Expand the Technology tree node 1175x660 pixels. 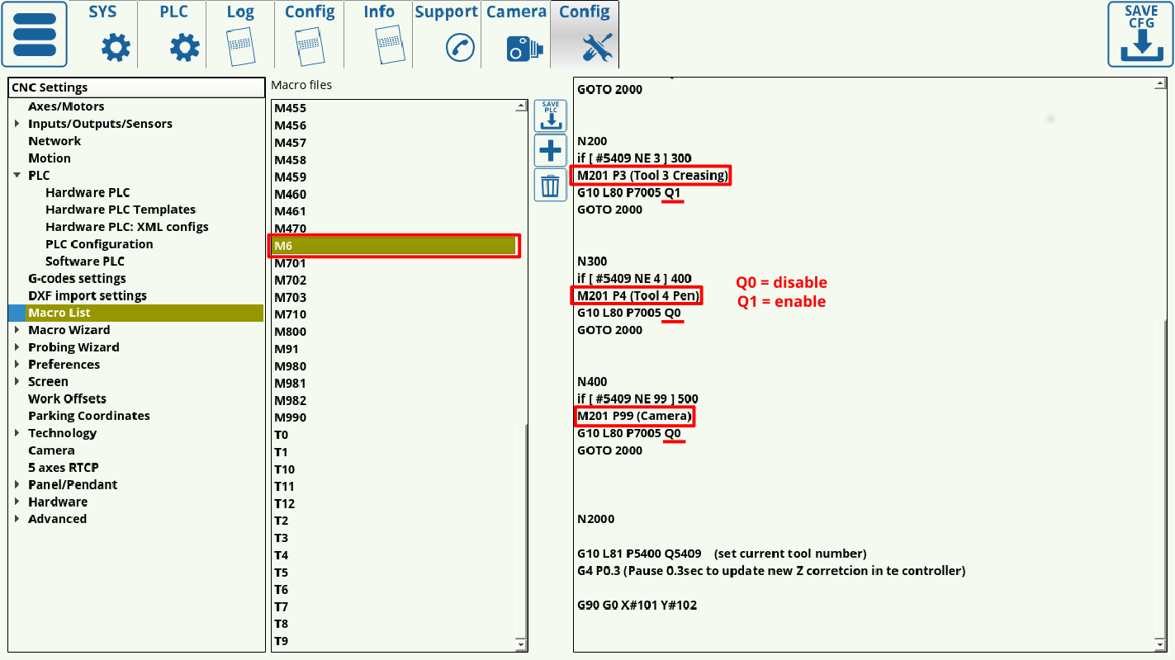tap(17, 433)
